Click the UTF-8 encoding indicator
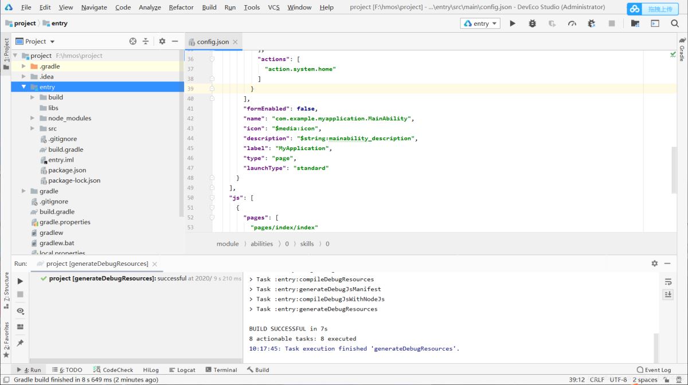 pyautogui.click(x=618, y=380)
